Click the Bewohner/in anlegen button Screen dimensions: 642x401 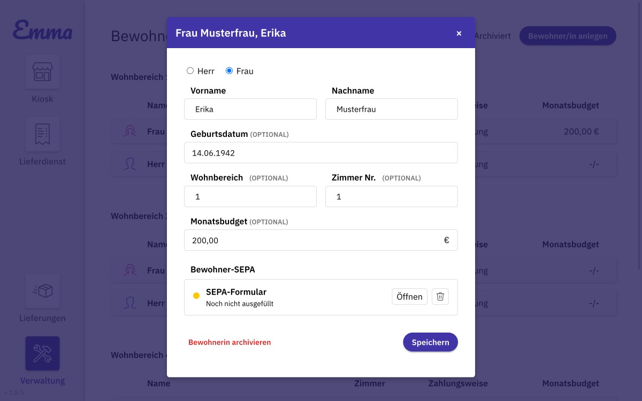(x=568, y=36)
